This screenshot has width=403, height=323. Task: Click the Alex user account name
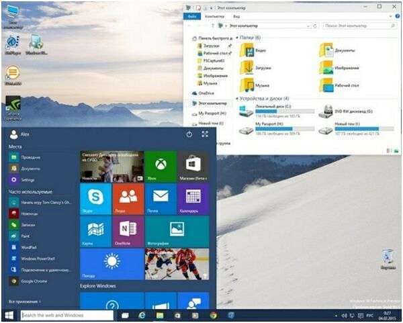point(25,134)
